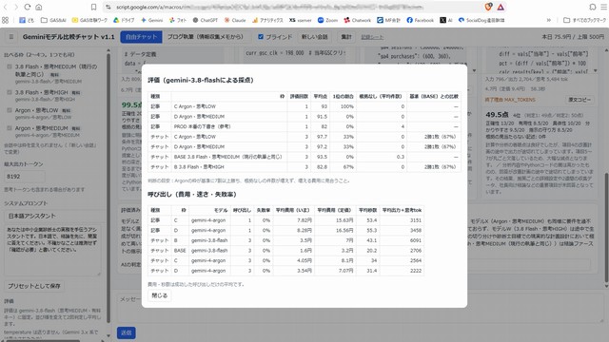The width and height of the screenshot is (609, 342).
Task: Open the SocialDog bookmark
Action: [x=481, y=20]
